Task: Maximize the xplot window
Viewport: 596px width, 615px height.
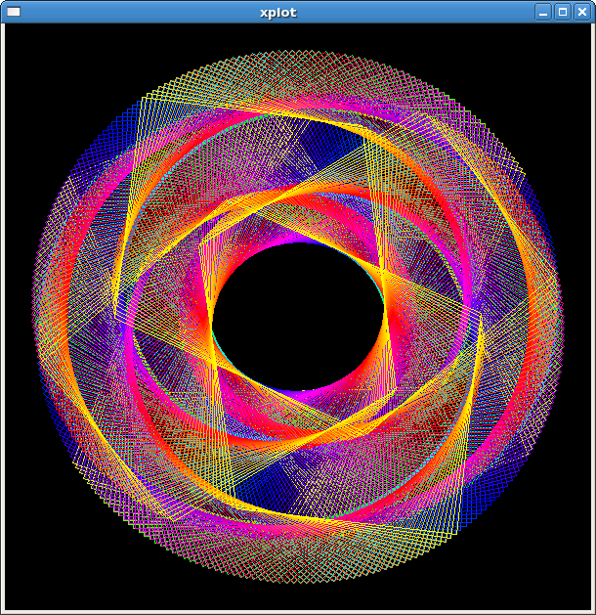Action: [x=563, y=12]
